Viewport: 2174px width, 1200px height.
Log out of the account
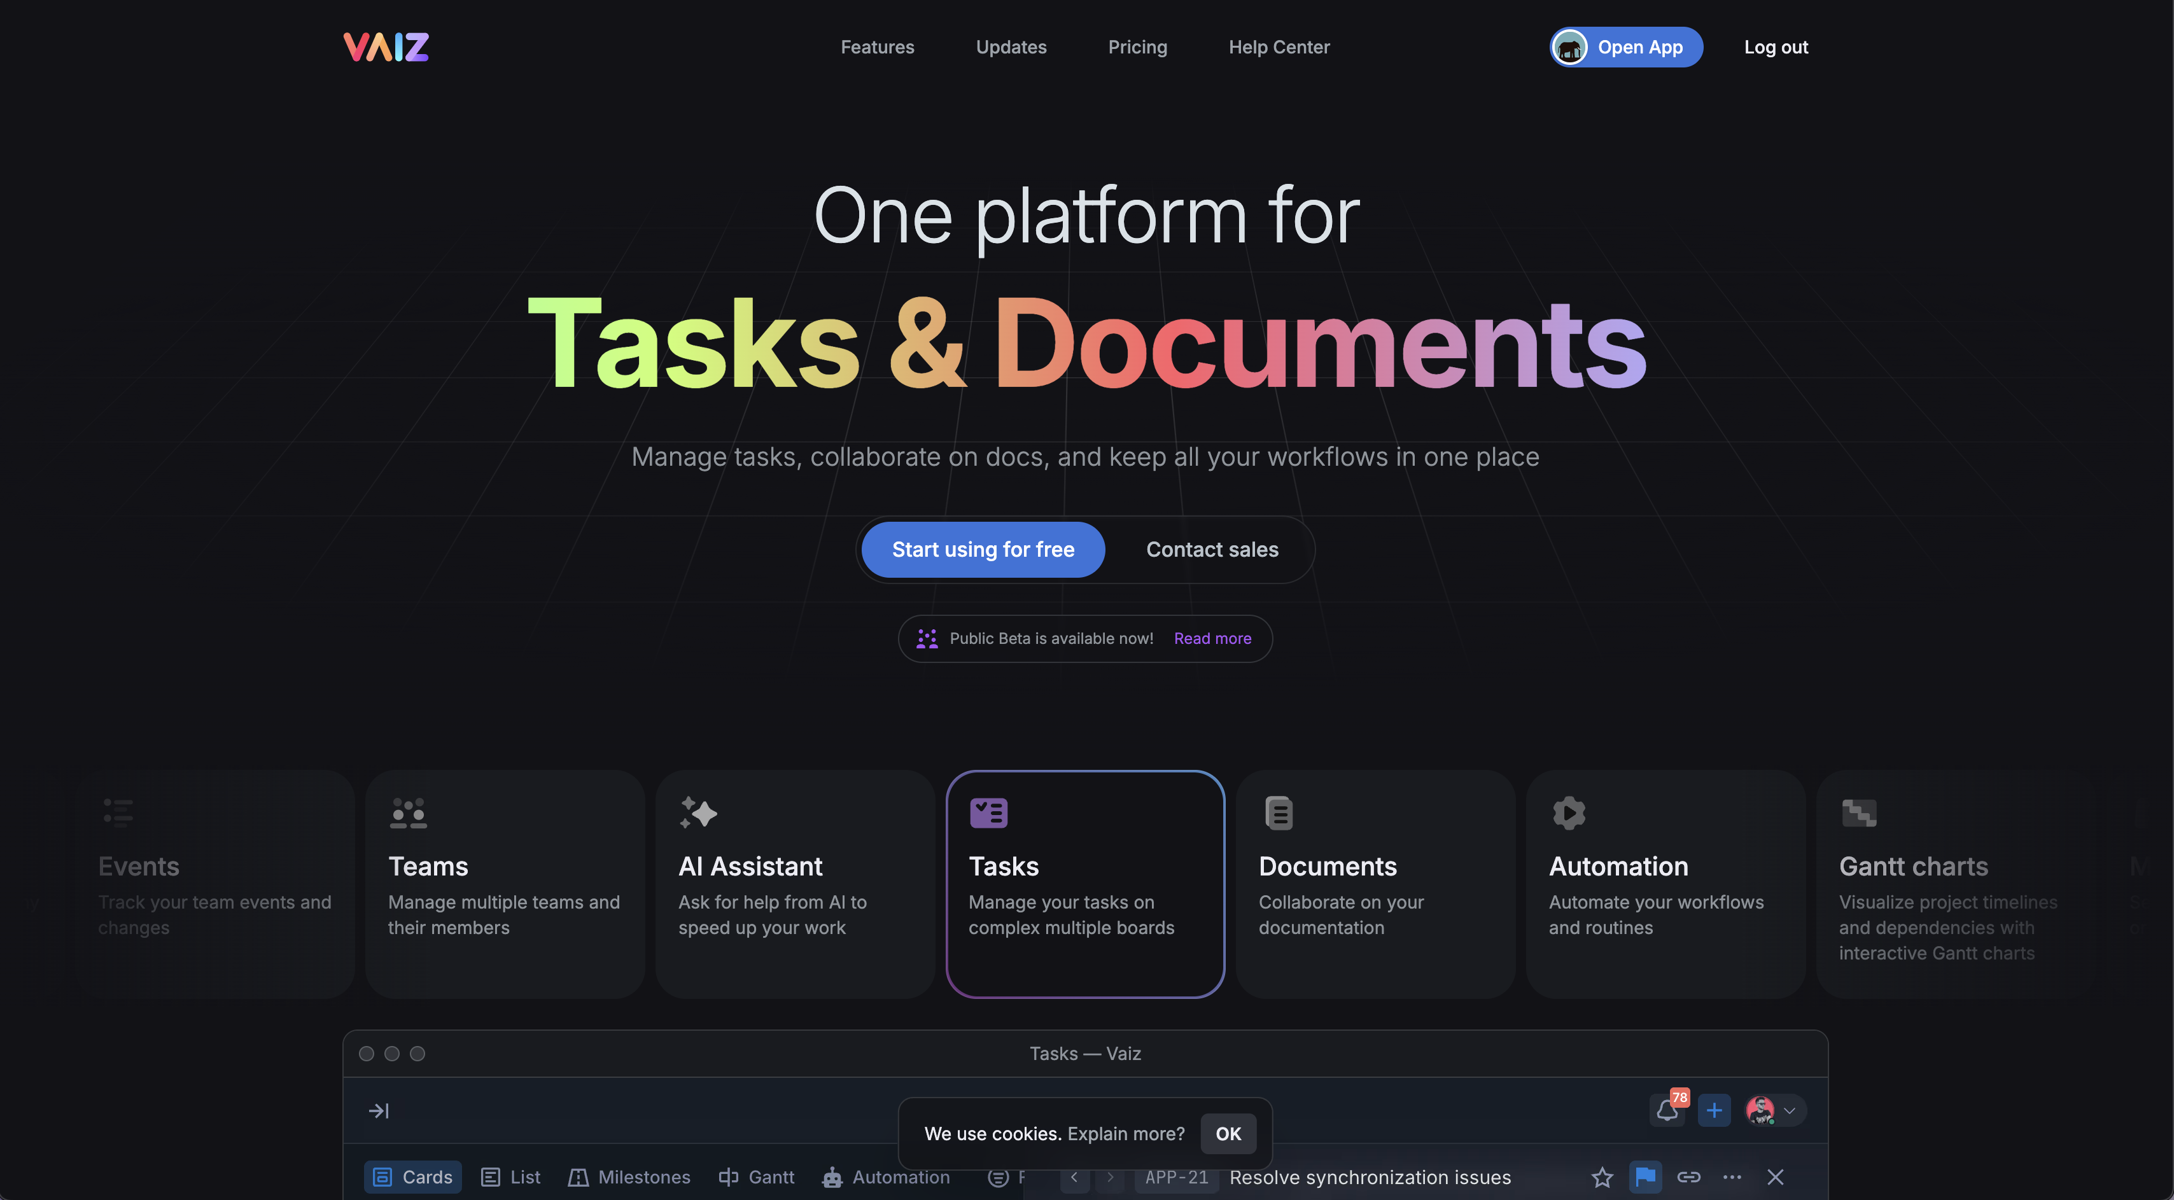point(1776,47)
